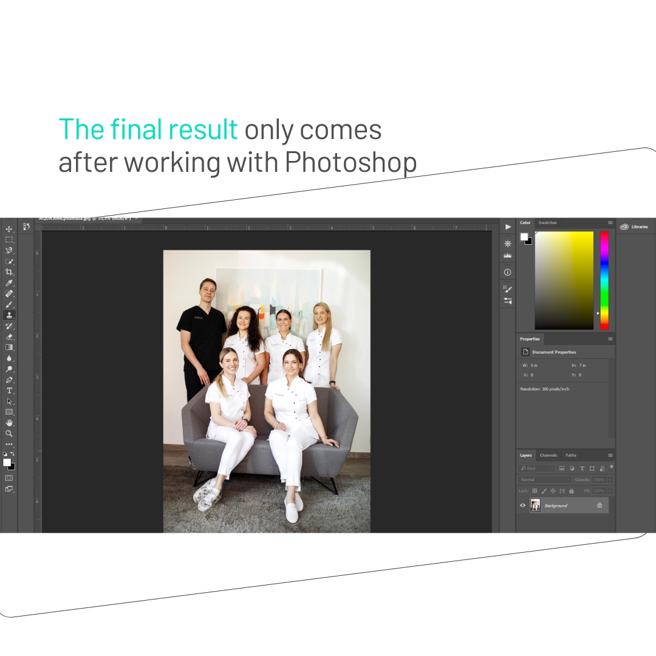Open the History panel icon
The image size is (656, 656).
coord(26,227)
